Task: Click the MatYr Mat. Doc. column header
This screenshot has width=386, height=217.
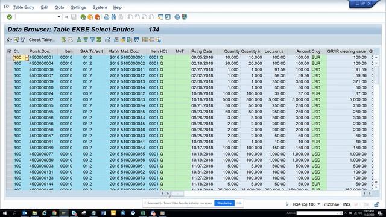Action: click(124, 51)
